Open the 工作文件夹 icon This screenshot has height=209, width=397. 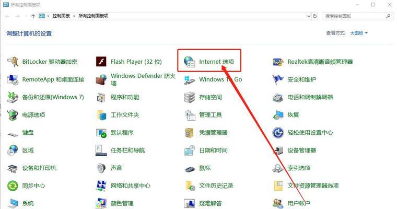pos(101,115)
